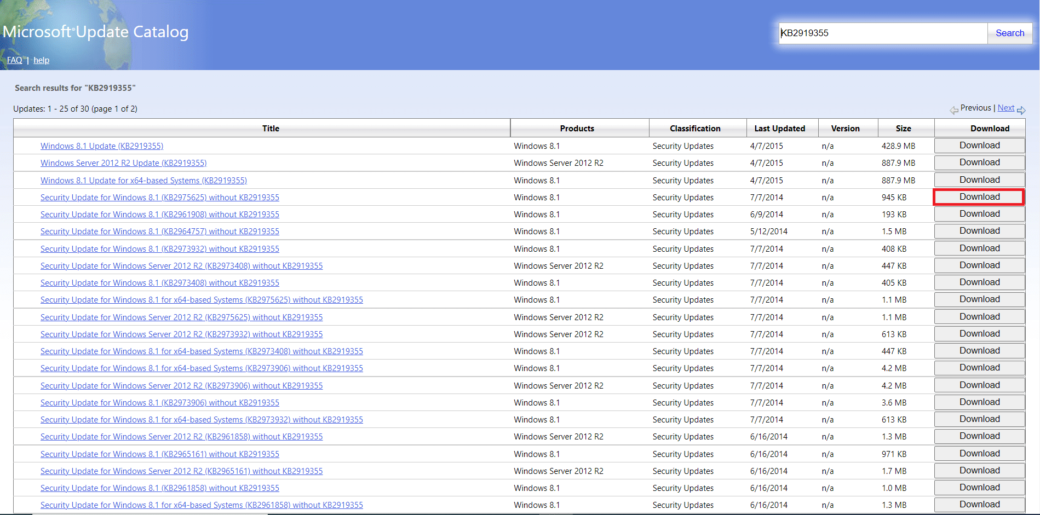Focus the KB2919355 search input field
The width and height of the screenshot is (1040, 515).
click(883, 33)
